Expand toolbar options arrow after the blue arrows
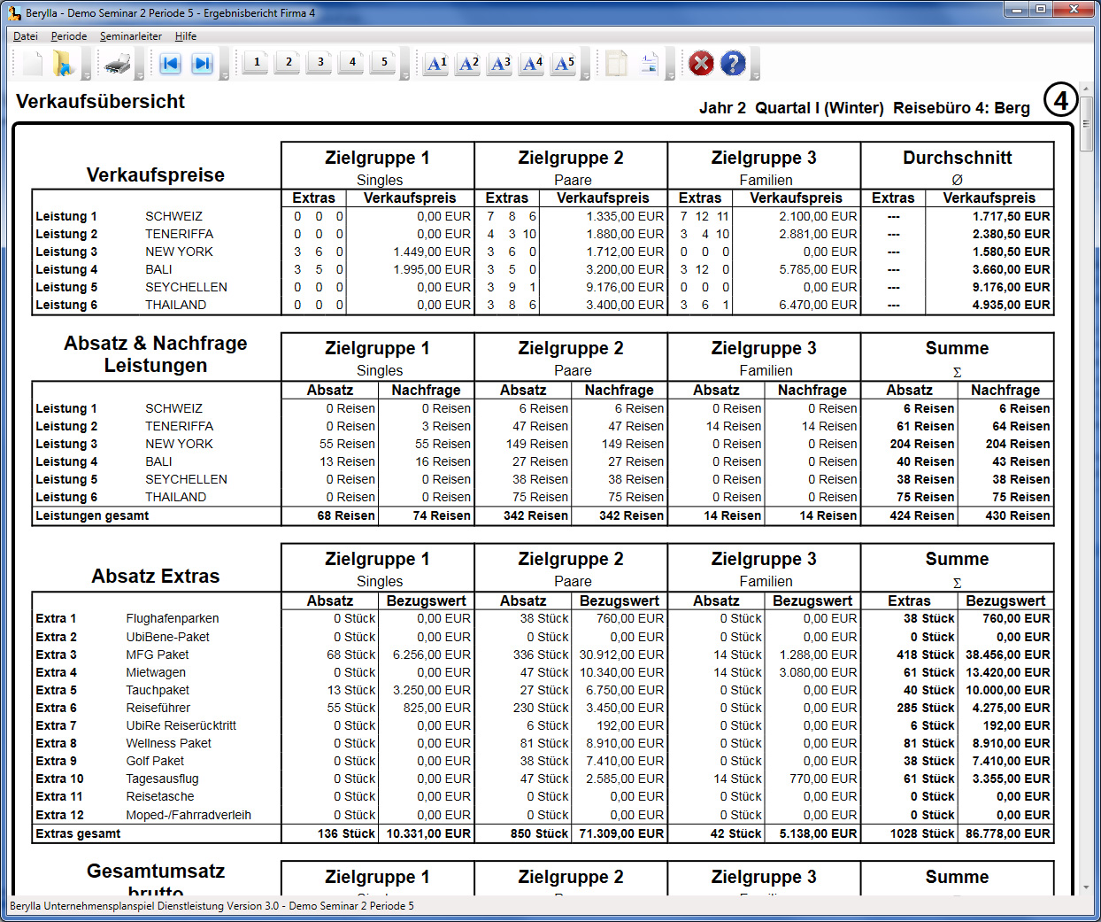 click(225, 64)
